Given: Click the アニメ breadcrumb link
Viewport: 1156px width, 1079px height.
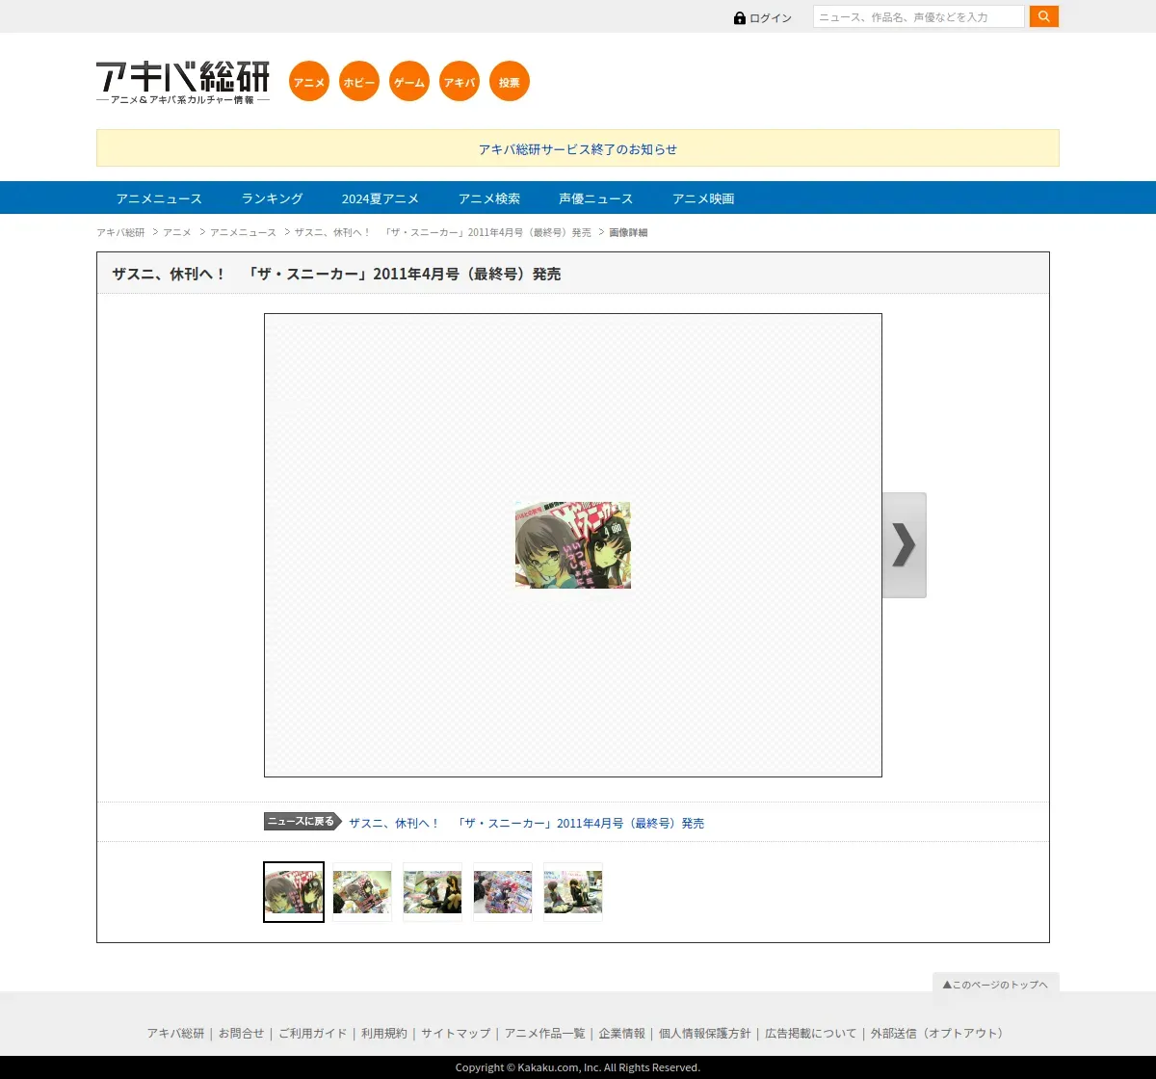Looking at the screenshot, I should [x=177, y=232].
